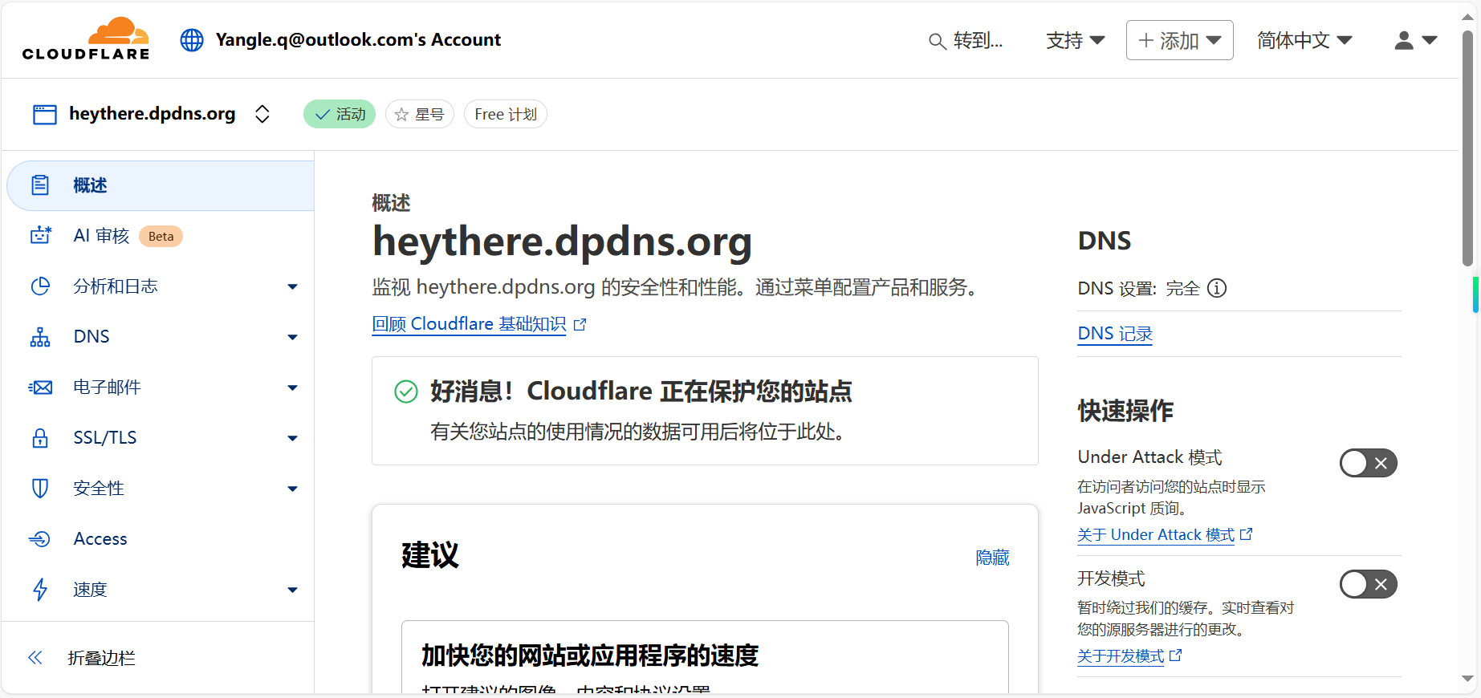Click the Beta badge next to AI 审核
Screen dimensions: 1481x698
click(x=161, y=236)
